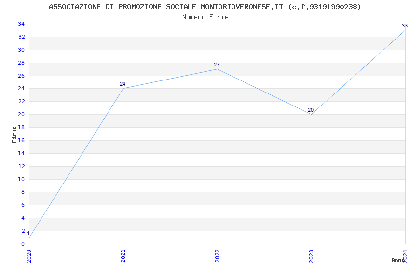The width and height of the screenshot is (410, 265).
Task: Click the y-axis tick value 28
Action: tap(21, 63)
